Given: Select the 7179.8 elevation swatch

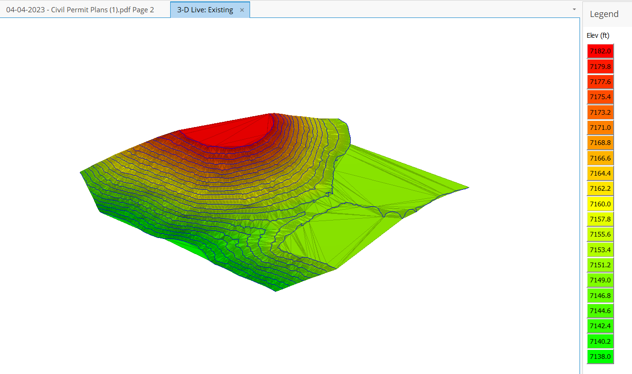Looking at the screenshot, I should click(x=600, y=66).
